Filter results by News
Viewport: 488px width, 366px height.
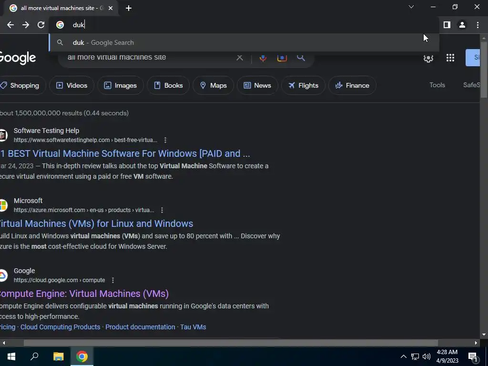pyautogui.click(x=257, y=85)
